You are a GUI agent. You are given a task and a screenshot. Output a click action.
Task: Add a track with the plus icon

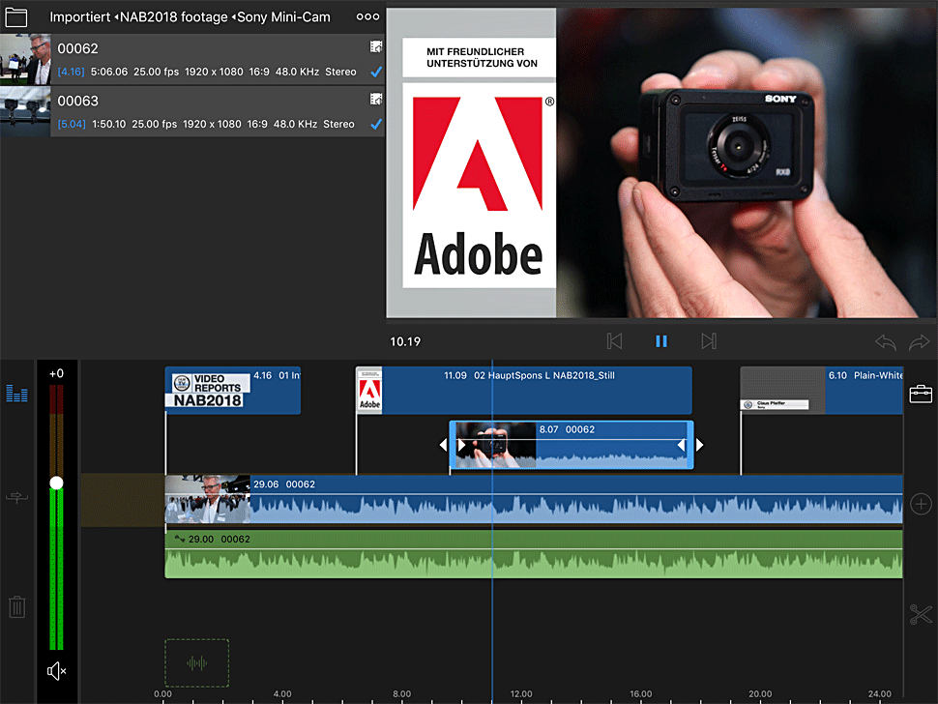[921, 504]
